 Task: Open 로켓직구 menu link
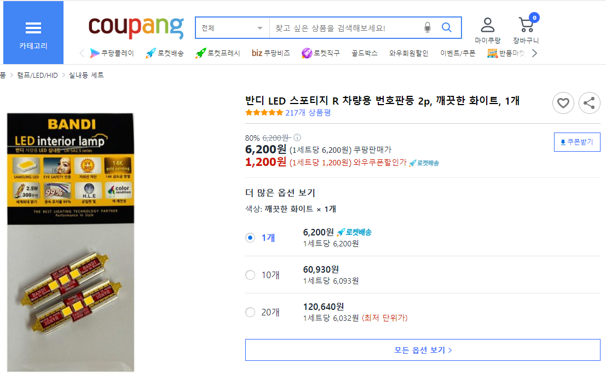(x=321, y=53)
